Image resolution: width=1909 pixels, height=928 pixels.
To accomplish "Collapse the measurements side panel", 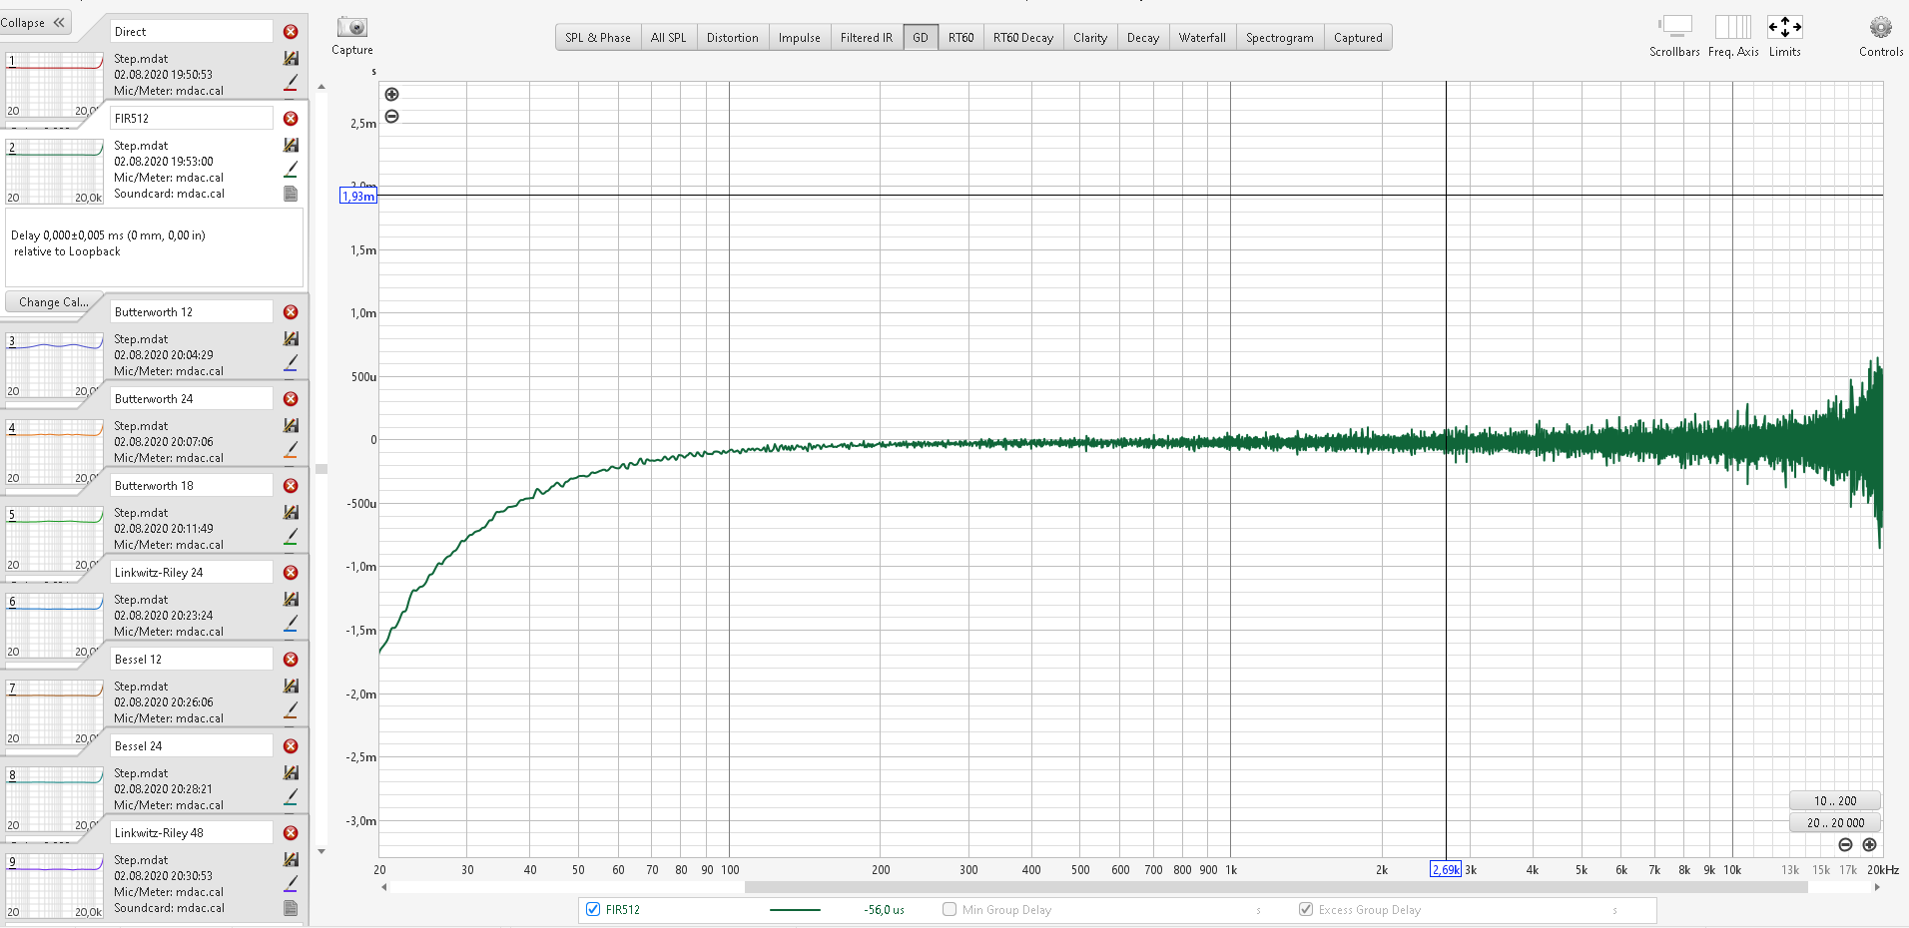I will click(x=35, y=23).
